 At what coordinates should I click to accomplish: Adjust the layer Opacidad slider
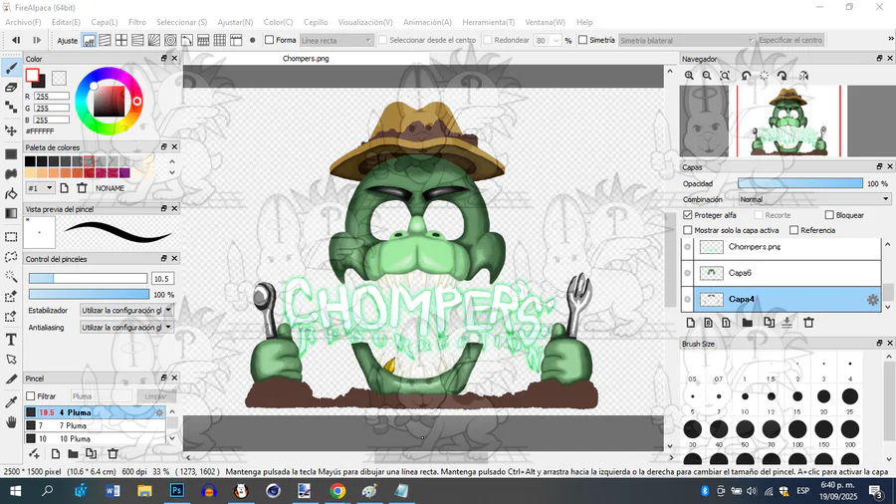[800, 183]
